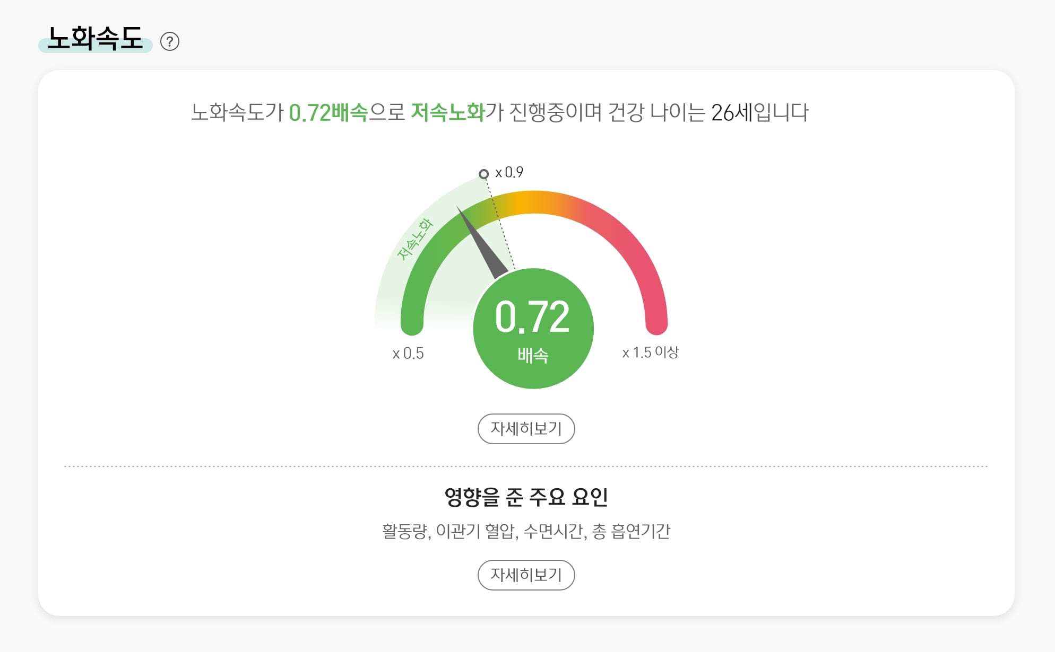Image resolution: width=1055 pixels, height=652 pixels.
Task: Expand factor details via lower 자세히보기 button
Action: [526, 575]
